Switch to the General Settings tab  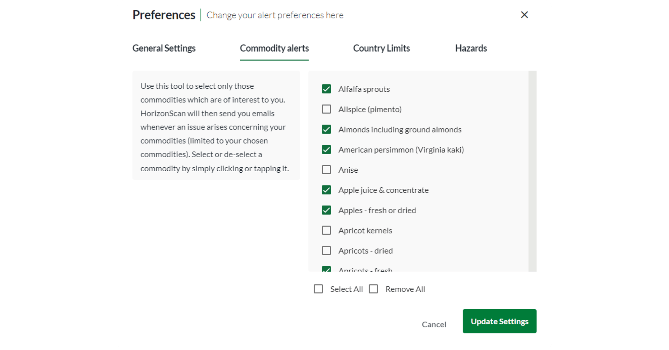coord(164,48)
